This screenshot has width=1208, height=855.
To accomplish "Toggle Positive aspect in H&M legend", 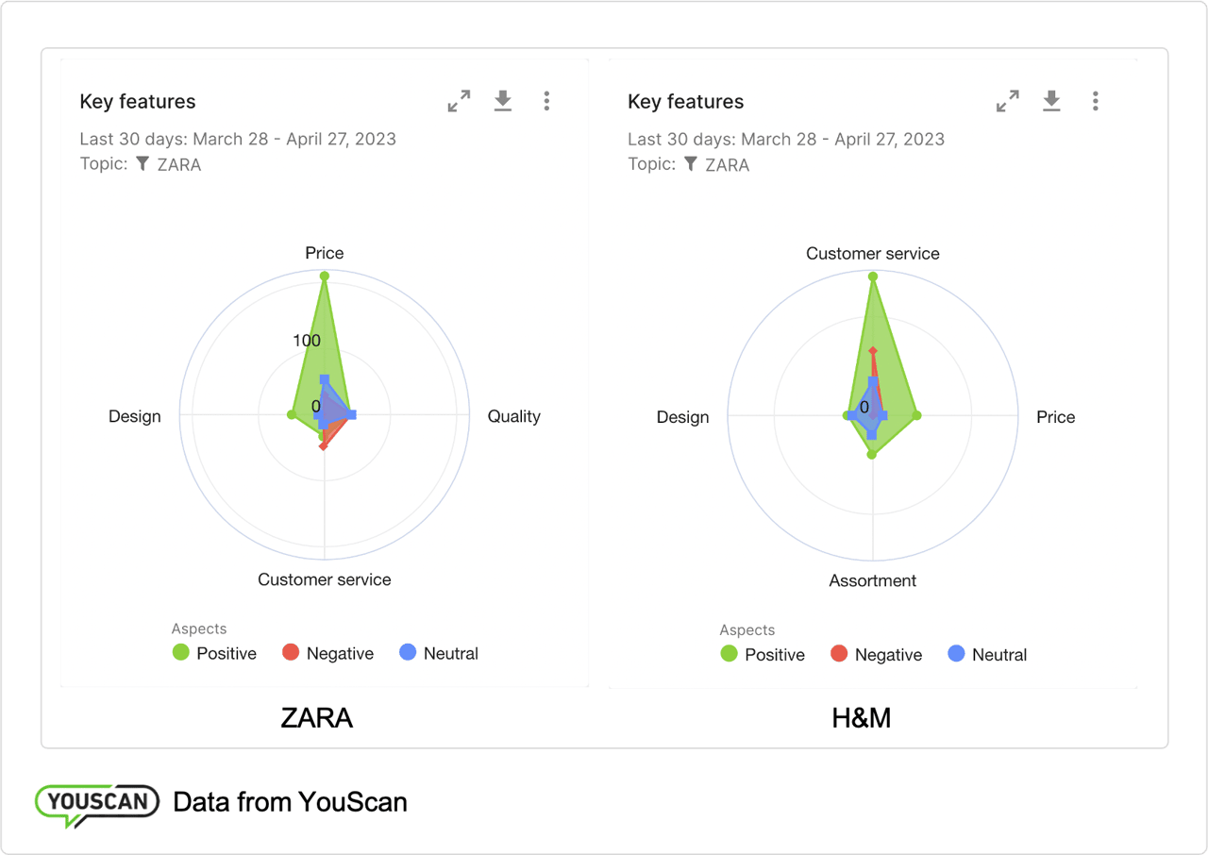I will [x=730, y=653].
